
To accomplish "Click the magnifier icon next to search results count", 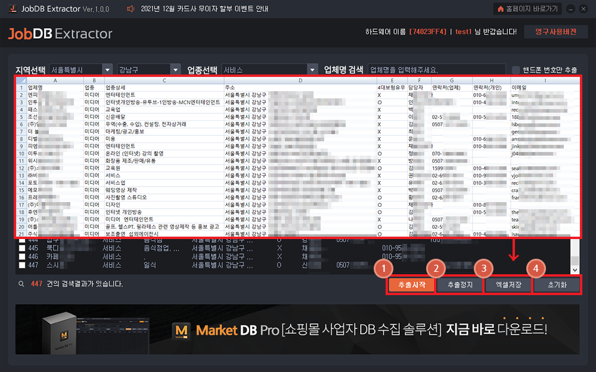I will 21,284.
